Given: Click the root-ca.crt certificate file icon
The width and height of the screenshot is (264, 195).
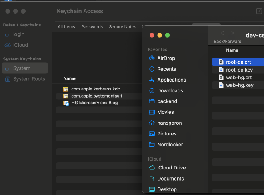Looking at the screenshot, I should pyautogui.click(x=221, y=62).
